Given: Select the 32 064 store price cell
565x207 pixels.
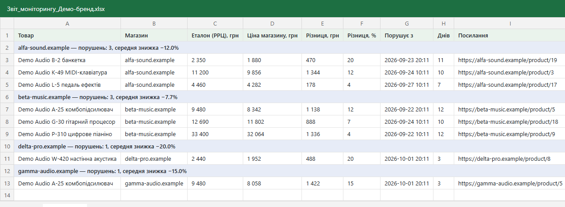Looking at the screenshot, I should (272, 134).
